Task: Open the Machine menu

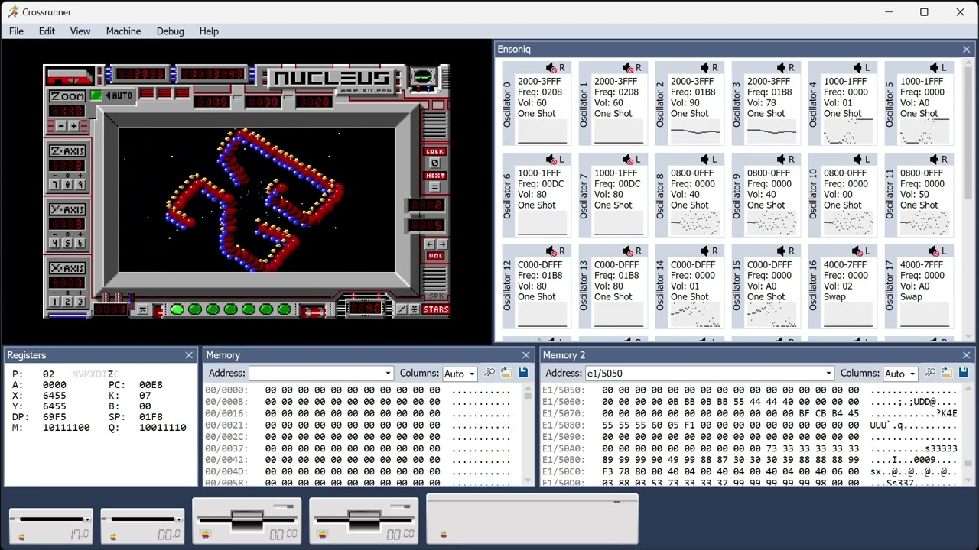Action: coord(123,31)
